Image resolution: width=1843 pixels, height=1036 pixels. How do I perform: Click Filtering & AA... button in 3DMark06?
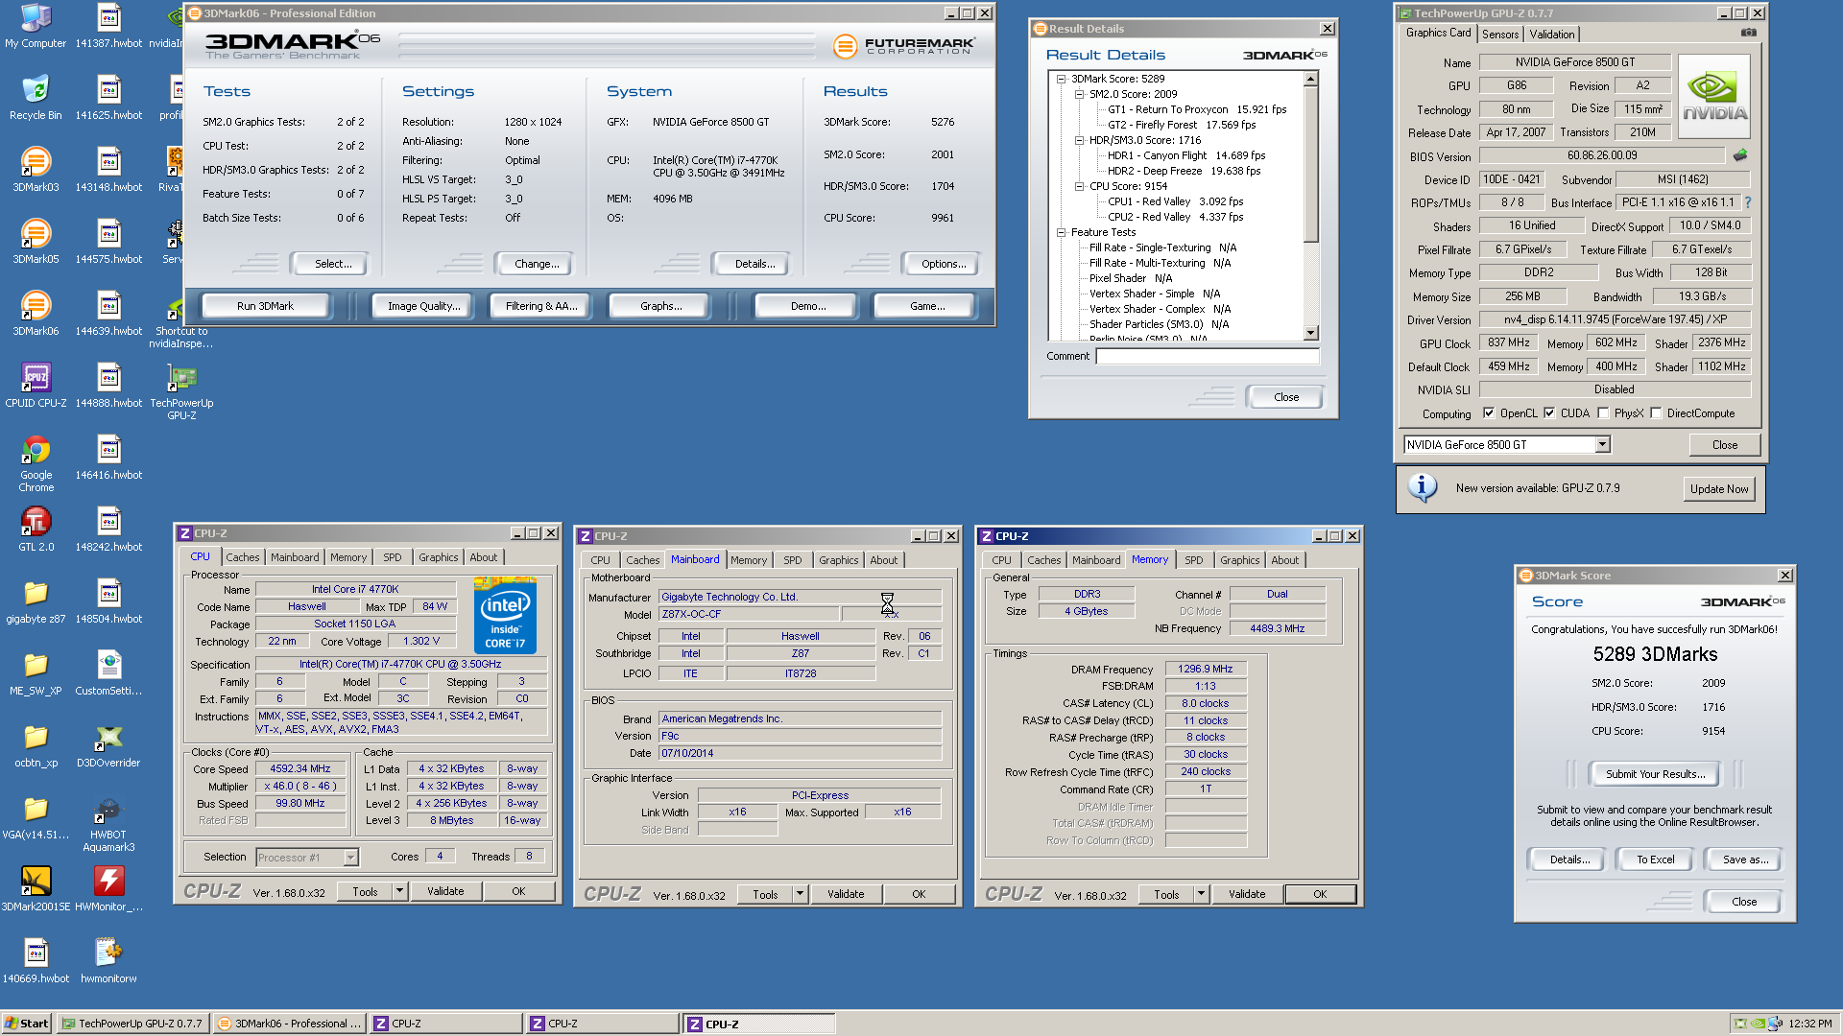541,306
